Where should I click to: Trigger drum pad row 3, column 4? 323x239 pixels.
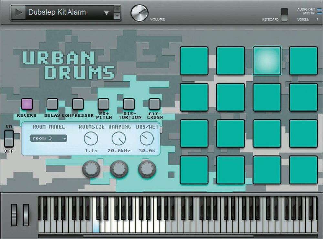303,134
